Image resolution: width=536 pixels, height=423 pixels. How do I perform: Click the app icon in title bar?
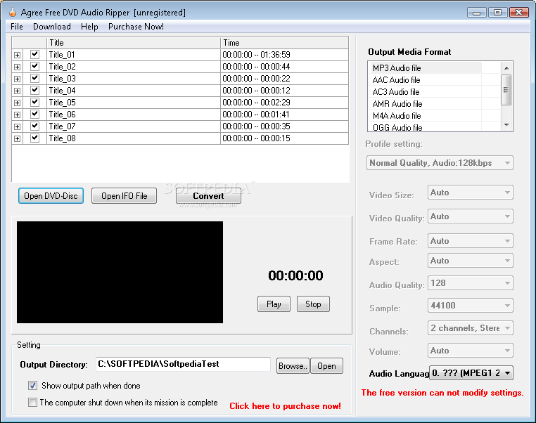coord(12,12)
